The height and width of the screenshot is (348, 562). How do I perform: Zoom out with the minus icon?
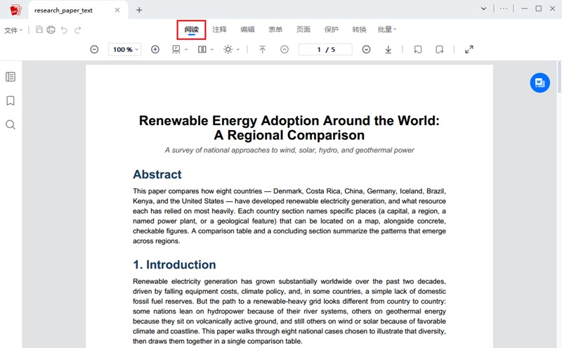[x=94, y=49]
